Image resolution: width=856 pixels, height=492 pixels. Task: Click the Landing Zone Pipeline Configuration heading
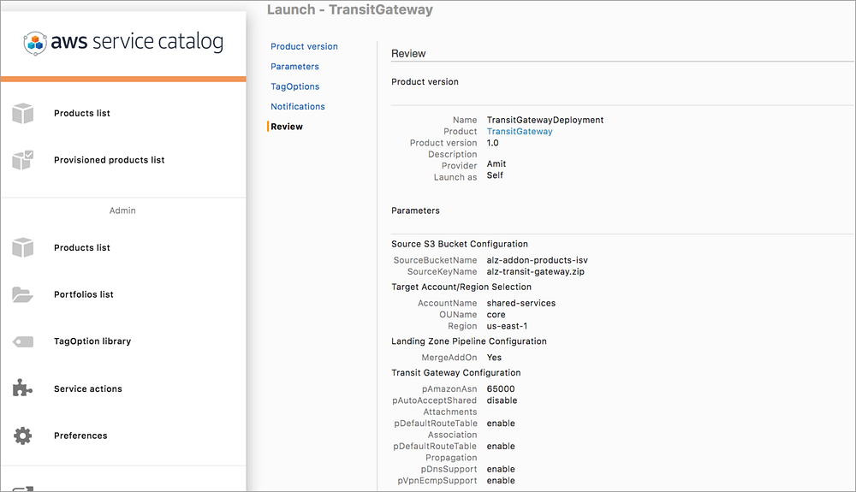point(469,341)
